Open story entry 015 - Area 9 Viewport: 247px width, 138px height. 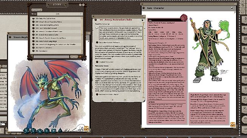pos(44,48)
